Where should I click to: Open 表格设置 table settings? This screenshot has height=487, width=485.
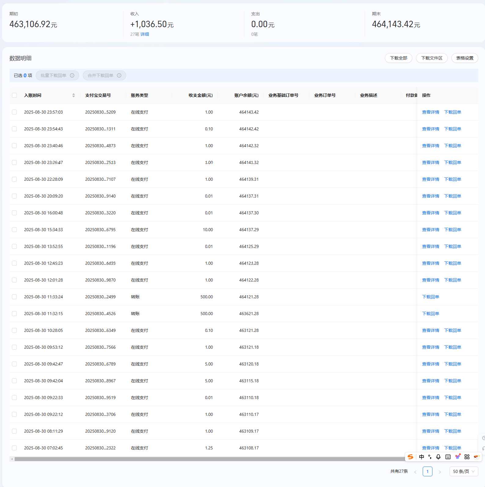(x=465, y=58)
